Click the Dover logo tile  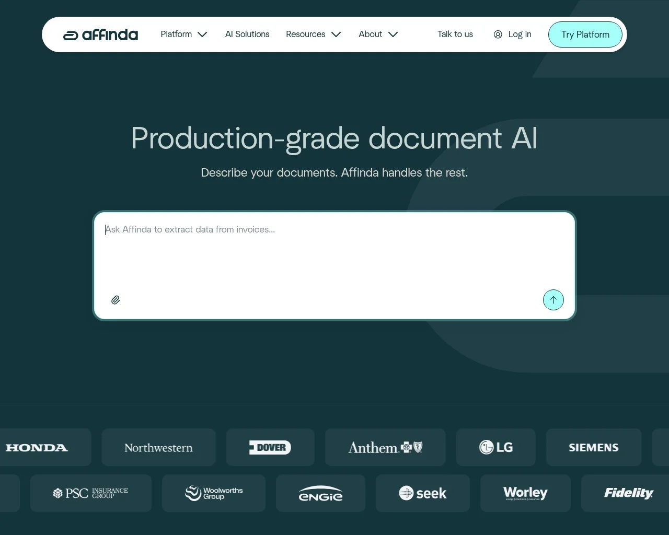(x=270, y=447)
